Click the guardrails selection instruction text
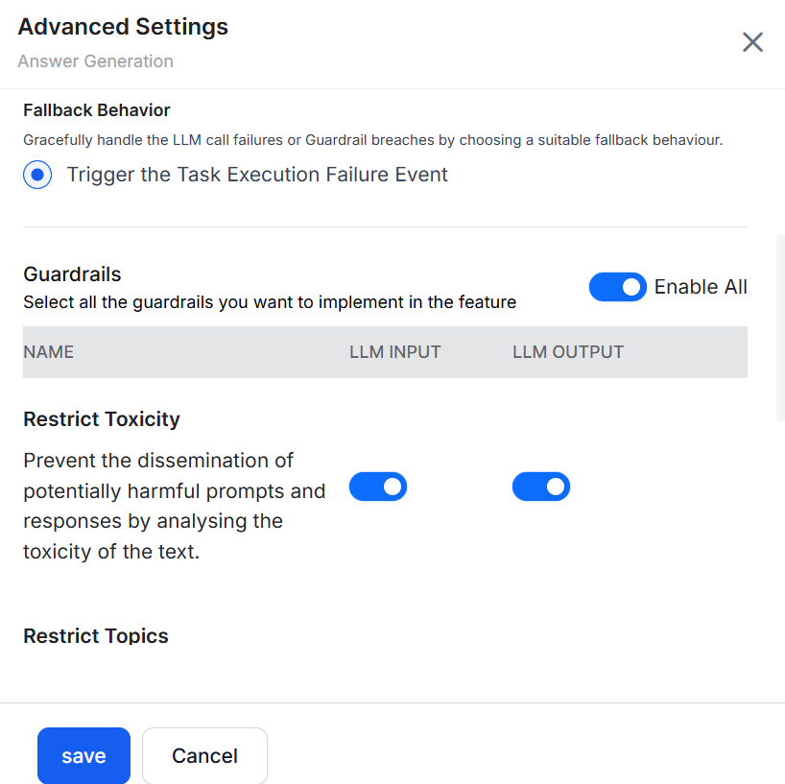785x784 pixels. 270,302
